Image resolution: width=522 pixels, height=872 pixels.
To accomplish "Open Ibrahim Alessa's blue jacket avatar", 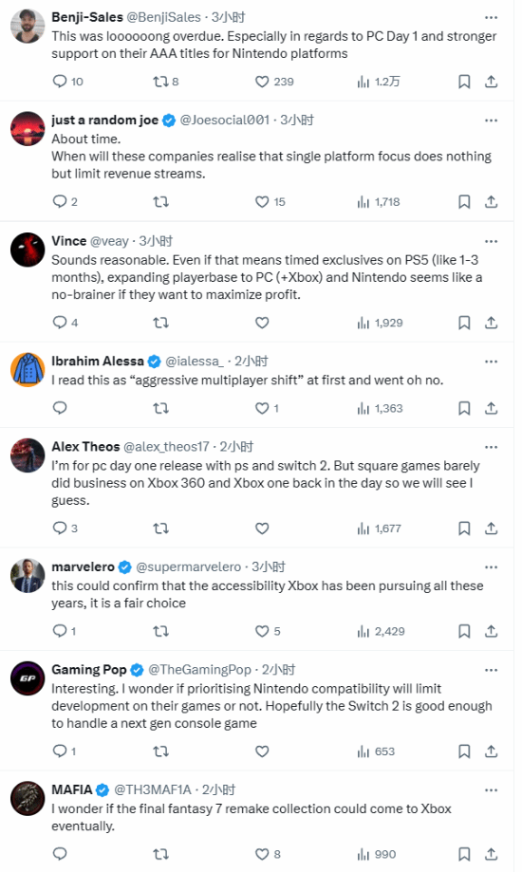I will tap(28, 369).
